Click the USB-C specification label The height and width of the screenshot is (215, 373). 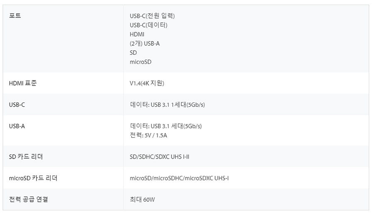click(x=17, y=105)
